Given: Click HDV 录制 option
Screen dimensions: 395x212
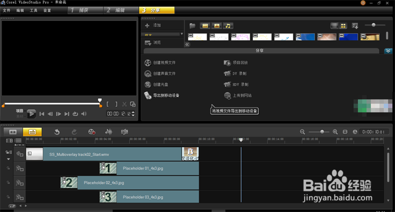Looking at the screenshot, I should click(x=236, y=85).
